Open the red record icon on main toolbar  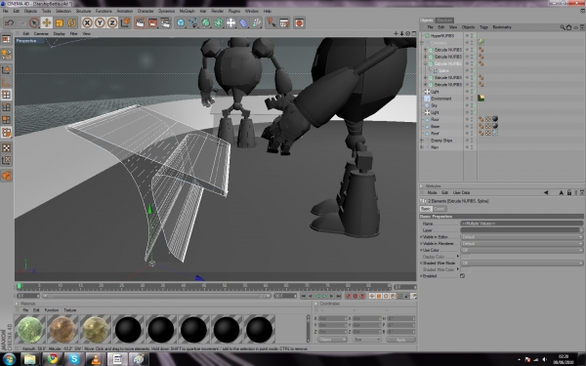click(x=299, y=22)
